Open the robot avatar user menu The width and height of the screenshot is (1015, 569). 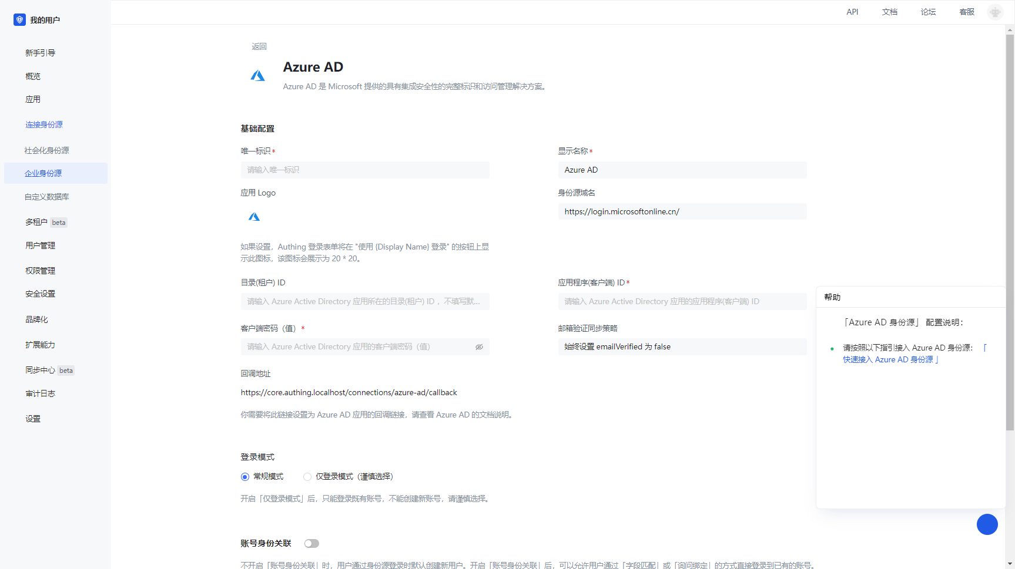994,12
